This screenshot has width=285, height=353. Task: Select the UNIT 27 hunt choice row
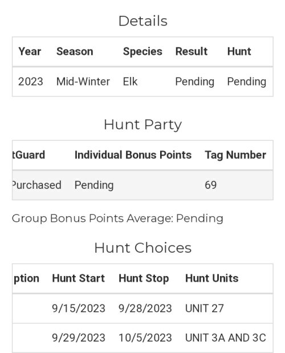point(142,309)
